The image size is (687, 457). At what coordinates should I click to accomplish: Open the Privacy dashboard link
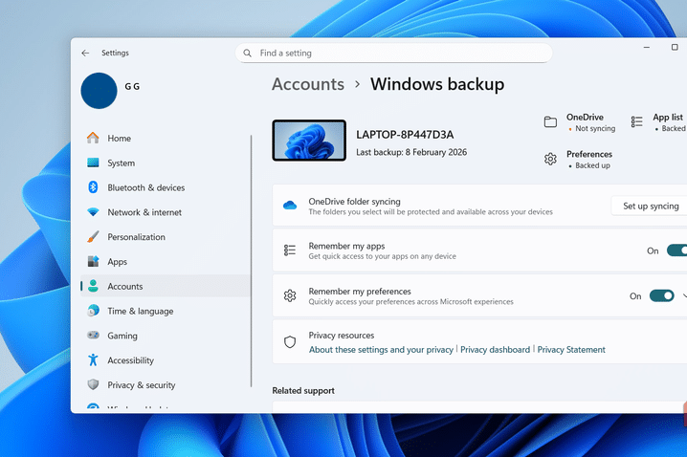(x=495, y=350)
